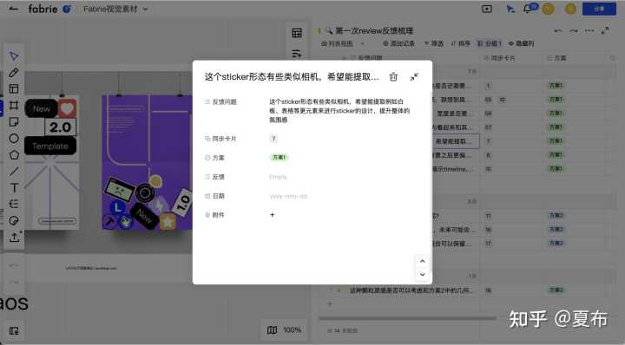Select the mind map tool
625x345 pixels.
point(14,204)
